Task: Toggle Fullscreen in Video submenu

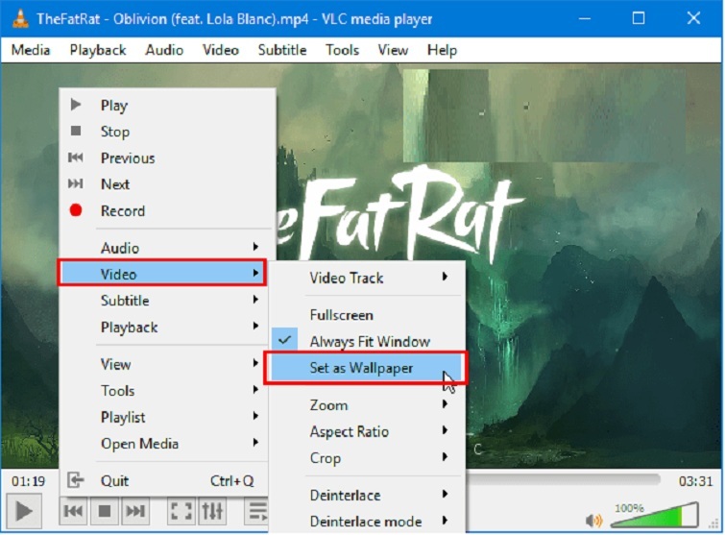Action: 341,315
